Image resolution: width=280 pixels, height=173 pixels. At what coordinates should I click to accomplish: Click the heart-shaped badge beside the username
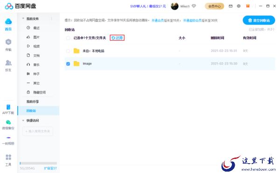(194, 6)
